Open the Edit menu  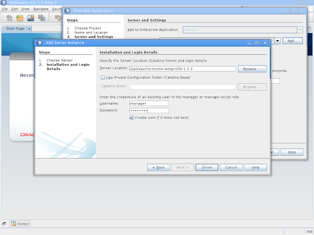pos(14,9)
